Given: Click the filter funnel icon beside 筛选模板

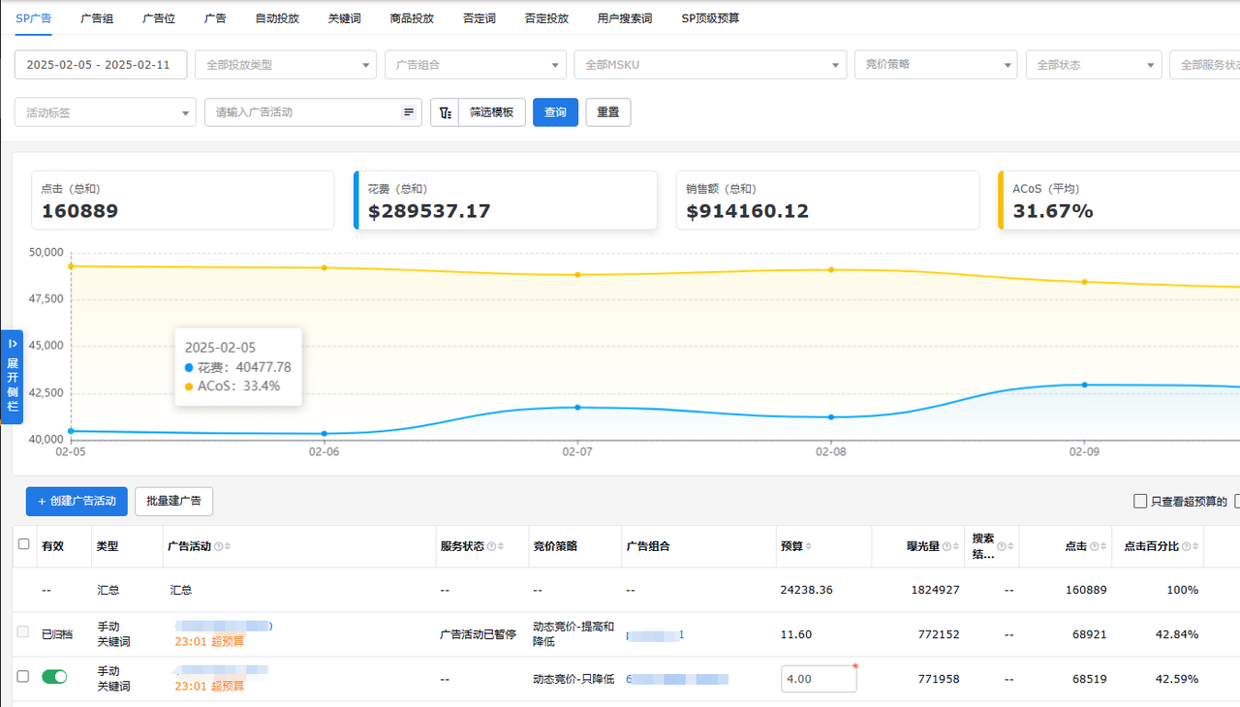Looking at the screenshot, I should (x=445, y=112).
